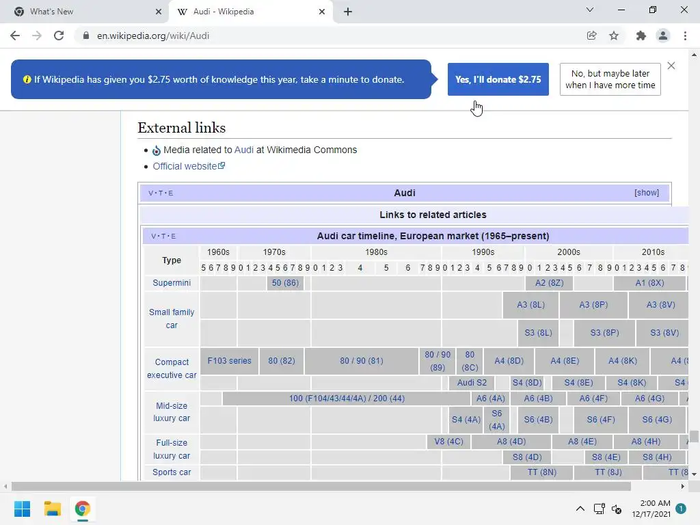The width and height of the screenshot is (700, 525).
Task: Bookmark this tab with star icon
Action: [x=614, y=36]
